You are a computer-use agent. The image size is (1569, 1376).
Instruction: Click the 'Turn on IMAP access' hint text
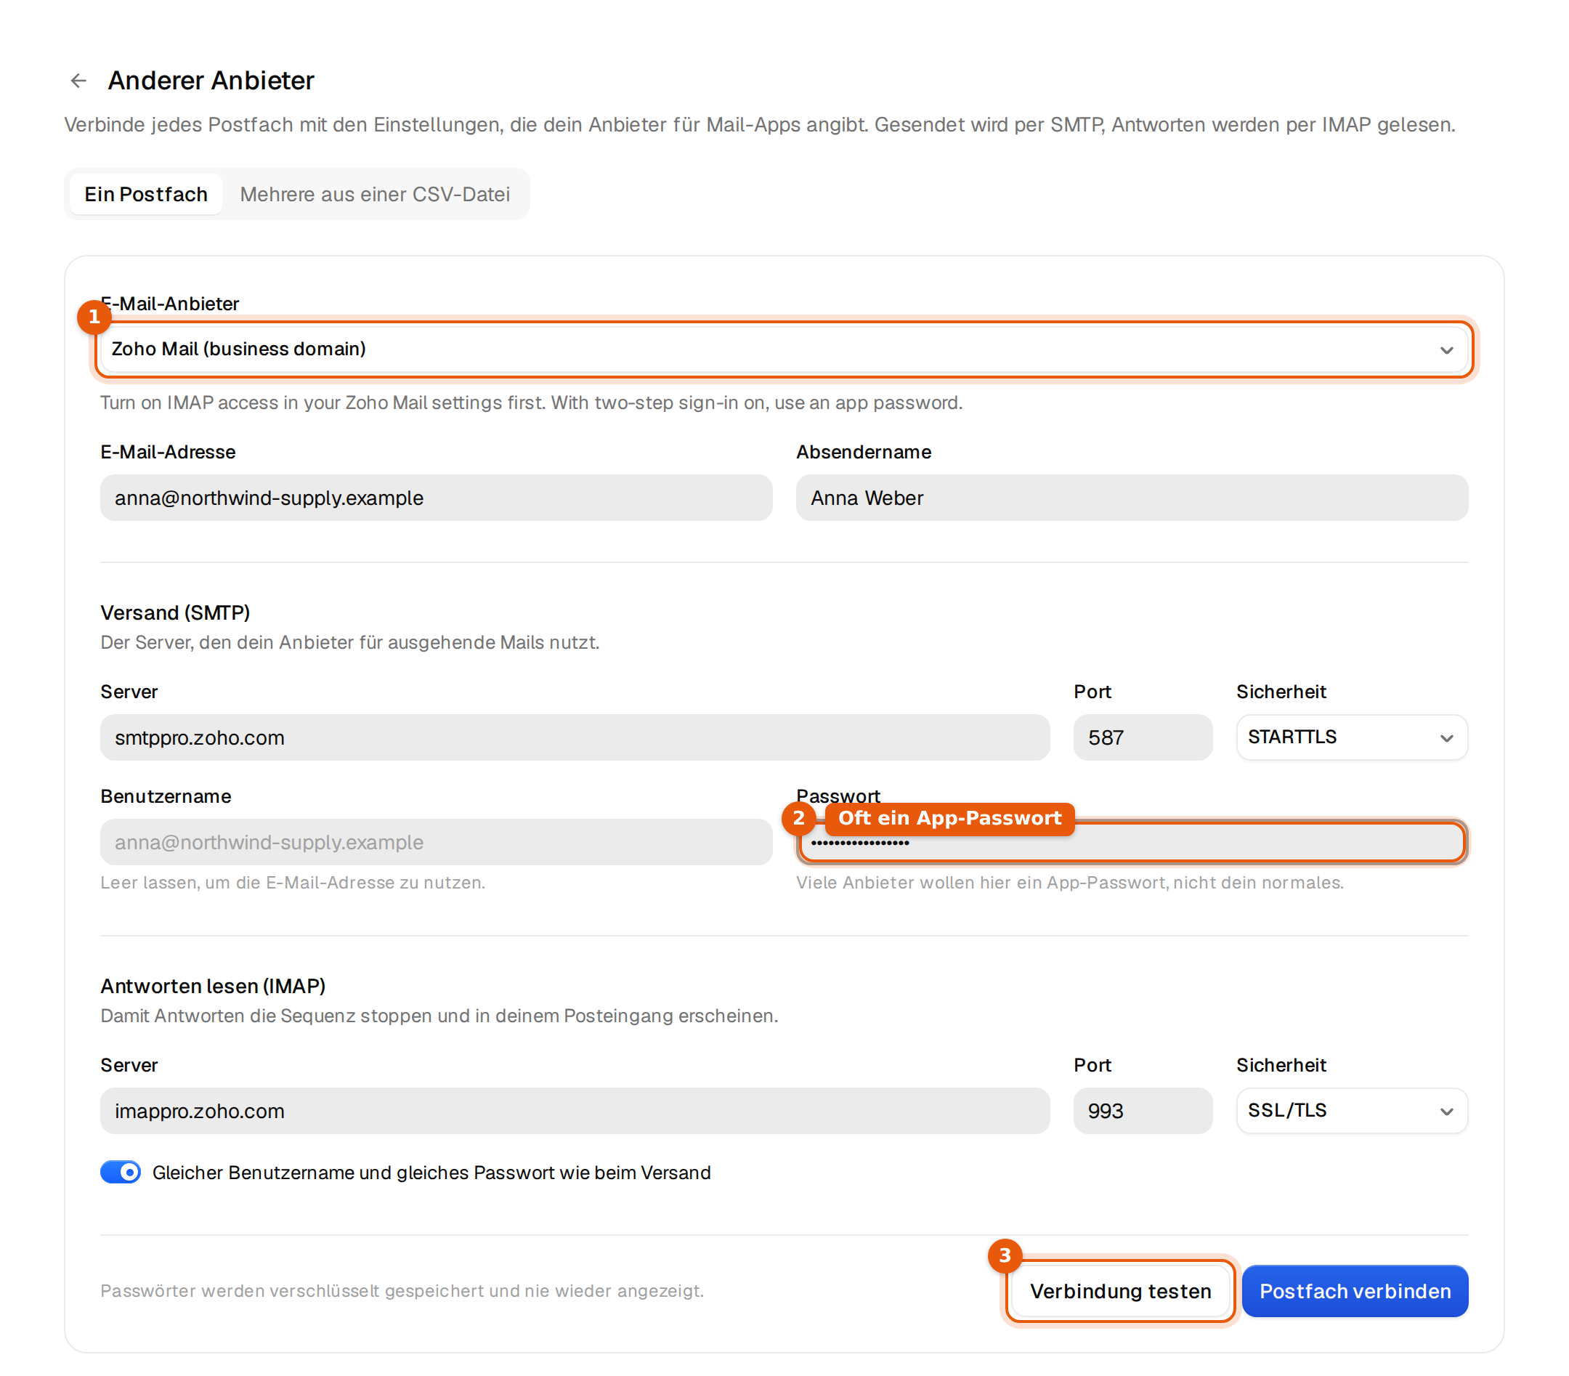[531, 402]
